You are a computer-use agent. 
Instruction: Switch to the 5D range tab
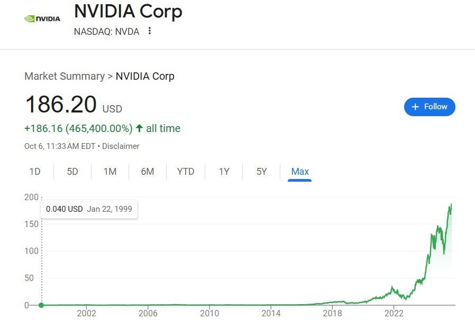(72, 172)
